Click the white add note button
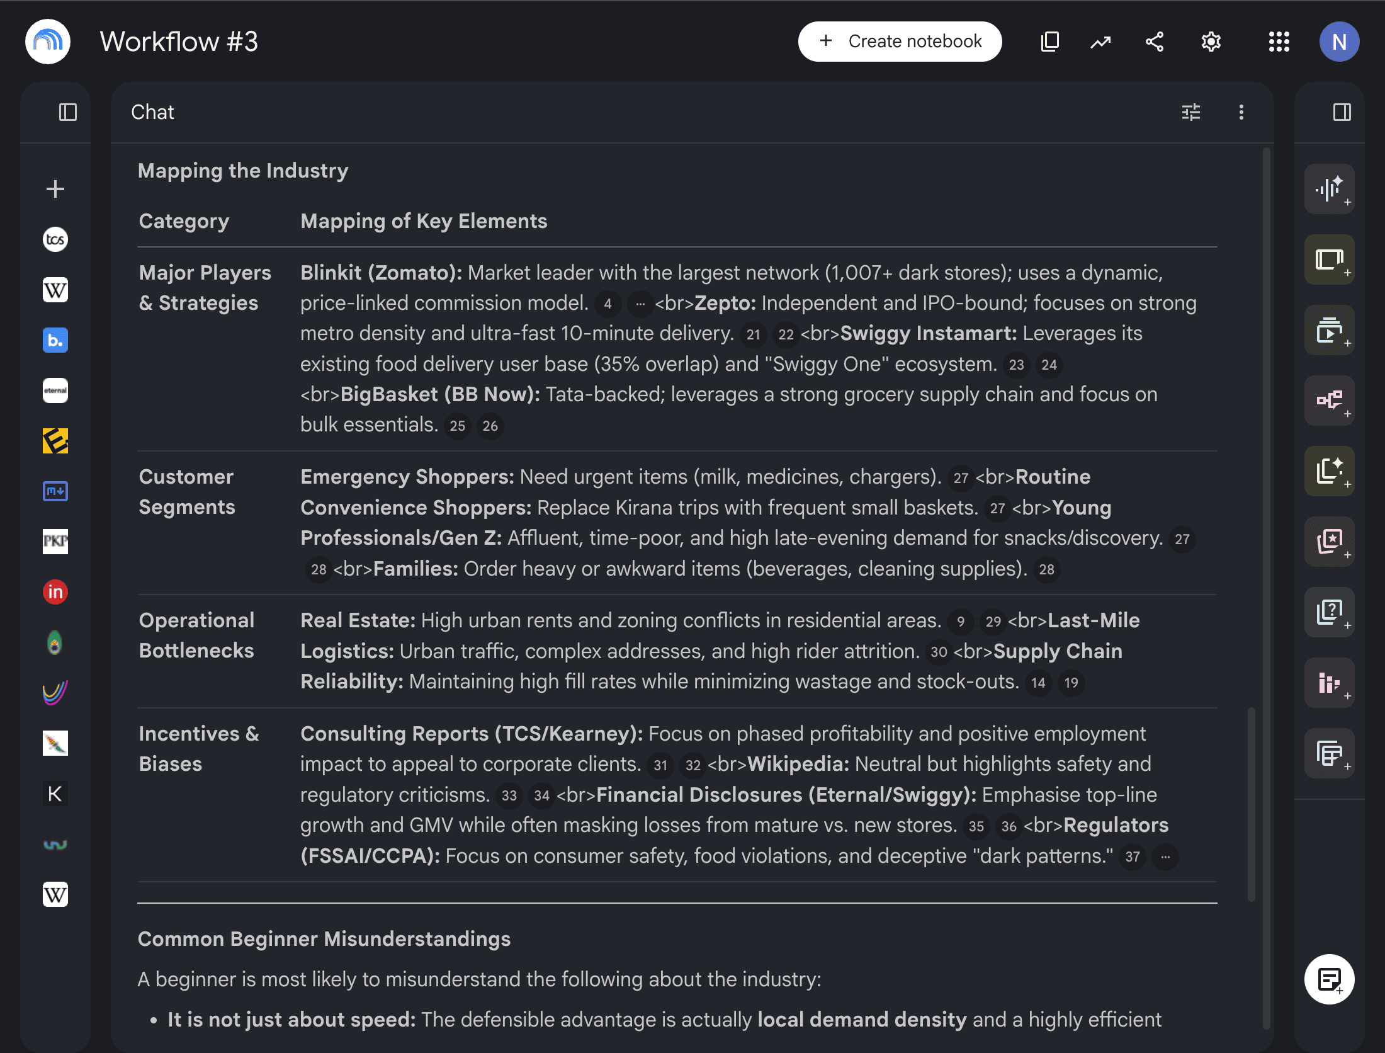The width and height of the screenshot is (1385, 1053). 1329,979
